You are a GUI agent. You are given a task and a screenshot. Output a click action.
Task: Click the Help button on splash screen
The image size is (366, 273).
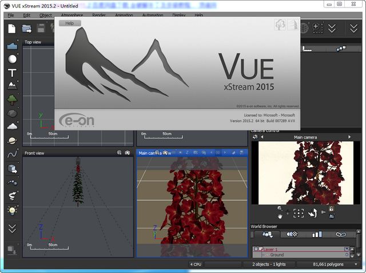pyautogui.click(x=70, y=23)
